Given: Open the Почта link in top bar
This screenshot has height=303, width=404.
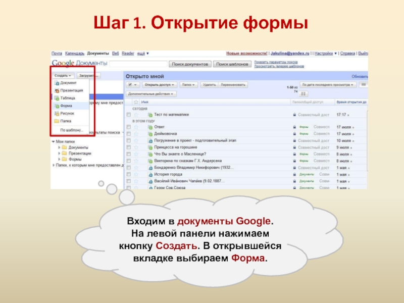Looking at the screenshot, I should pyautogui.click(x=57, y=54).
